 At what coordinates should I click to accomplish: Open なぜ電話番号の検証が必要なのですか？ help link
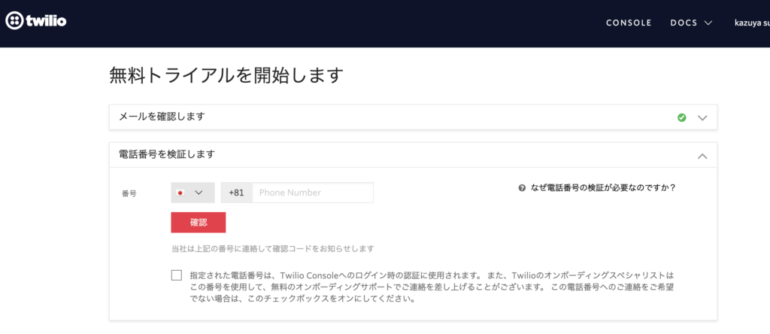pos(603,187)
